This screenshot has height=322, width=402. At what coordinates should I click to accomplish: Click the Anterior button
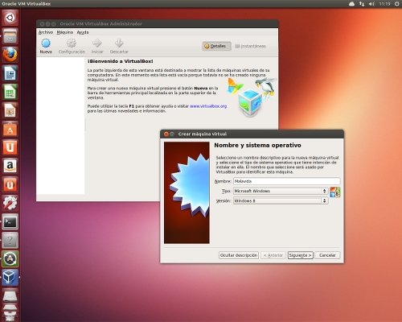273,255
